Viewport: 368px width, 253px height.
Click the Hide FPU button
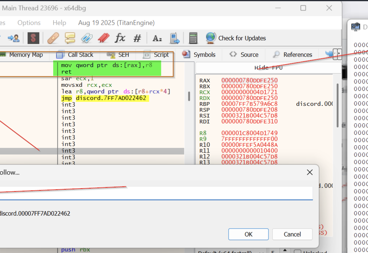(268, 68)
